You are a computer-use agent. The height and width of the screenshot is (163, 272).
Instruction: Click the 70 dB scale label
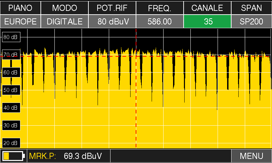point(11,55)
